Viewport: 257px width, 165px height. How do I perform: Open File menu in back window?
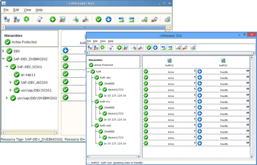pos(6,10)
